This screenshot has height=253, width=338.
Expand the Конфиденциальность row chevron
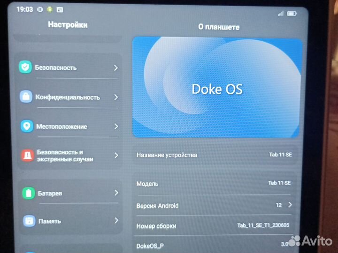click(x=116, y=97)
